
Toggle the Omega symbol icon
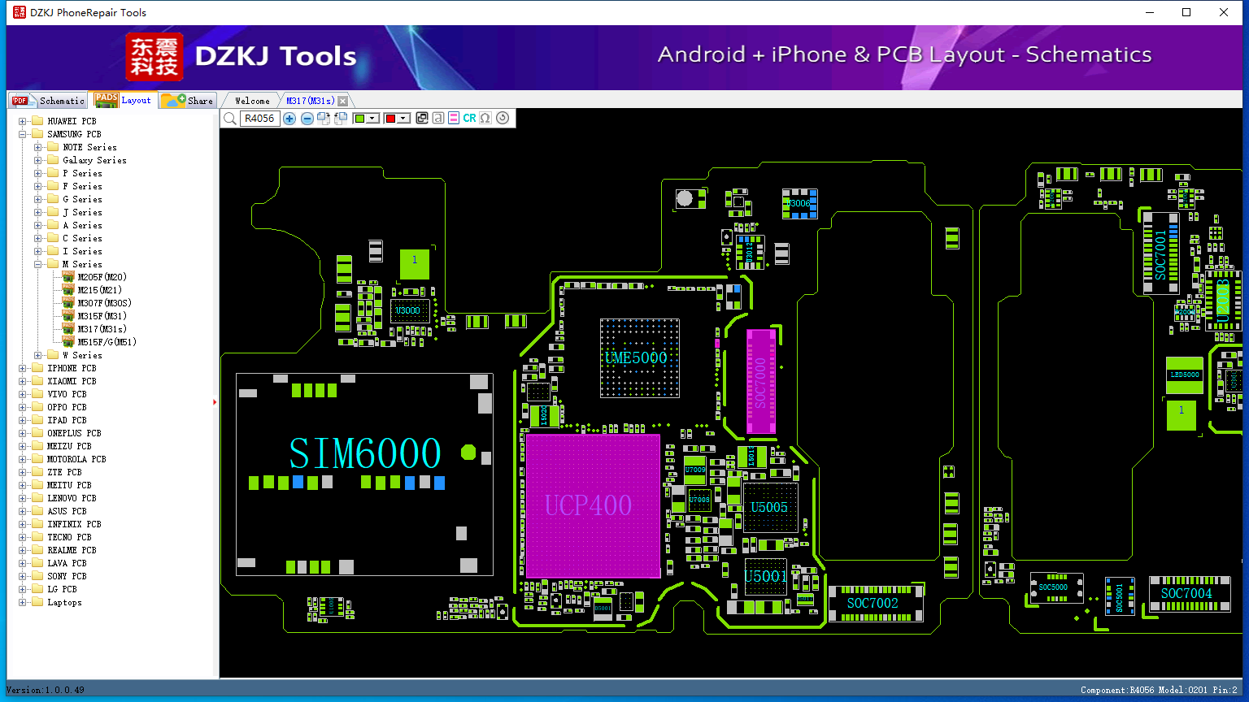pos(485,119)
